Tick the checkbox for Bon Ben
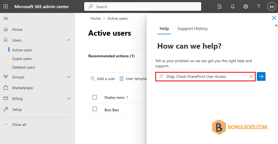Viewport: 278px width, 144px height. 95,109
